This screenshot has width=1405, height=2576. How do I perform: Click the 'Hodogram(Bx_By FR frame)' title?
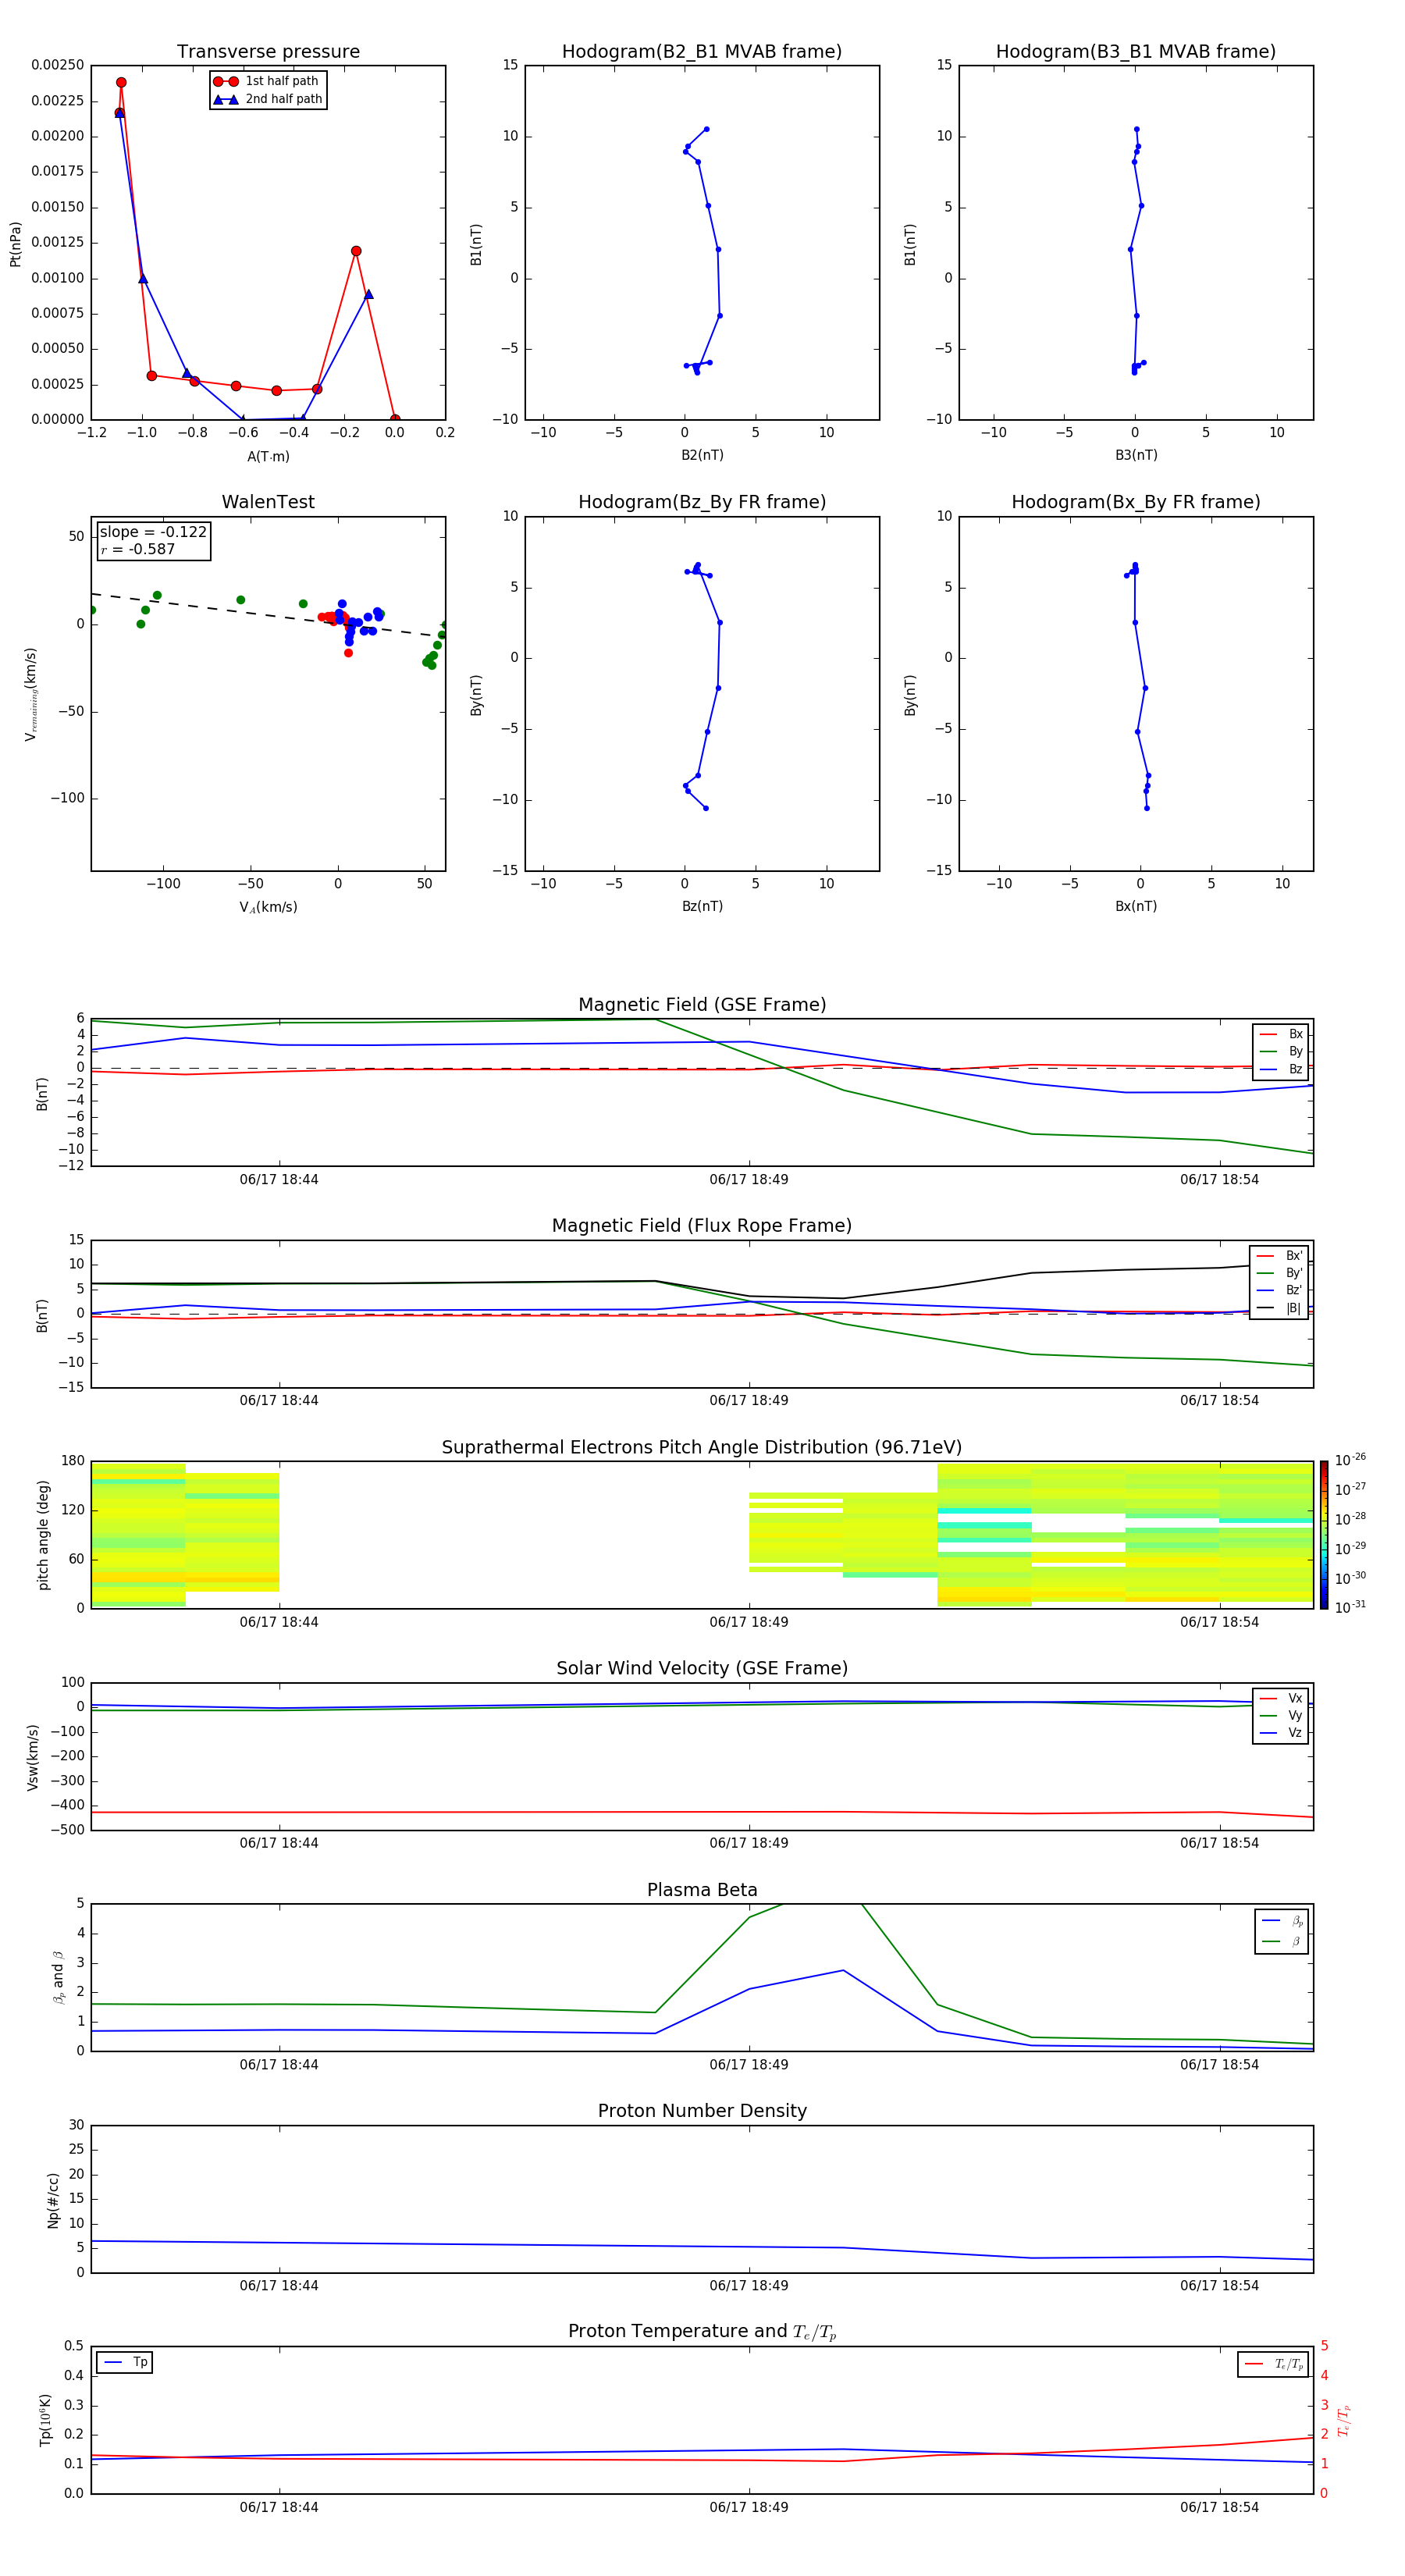(x=1136, y=502)
